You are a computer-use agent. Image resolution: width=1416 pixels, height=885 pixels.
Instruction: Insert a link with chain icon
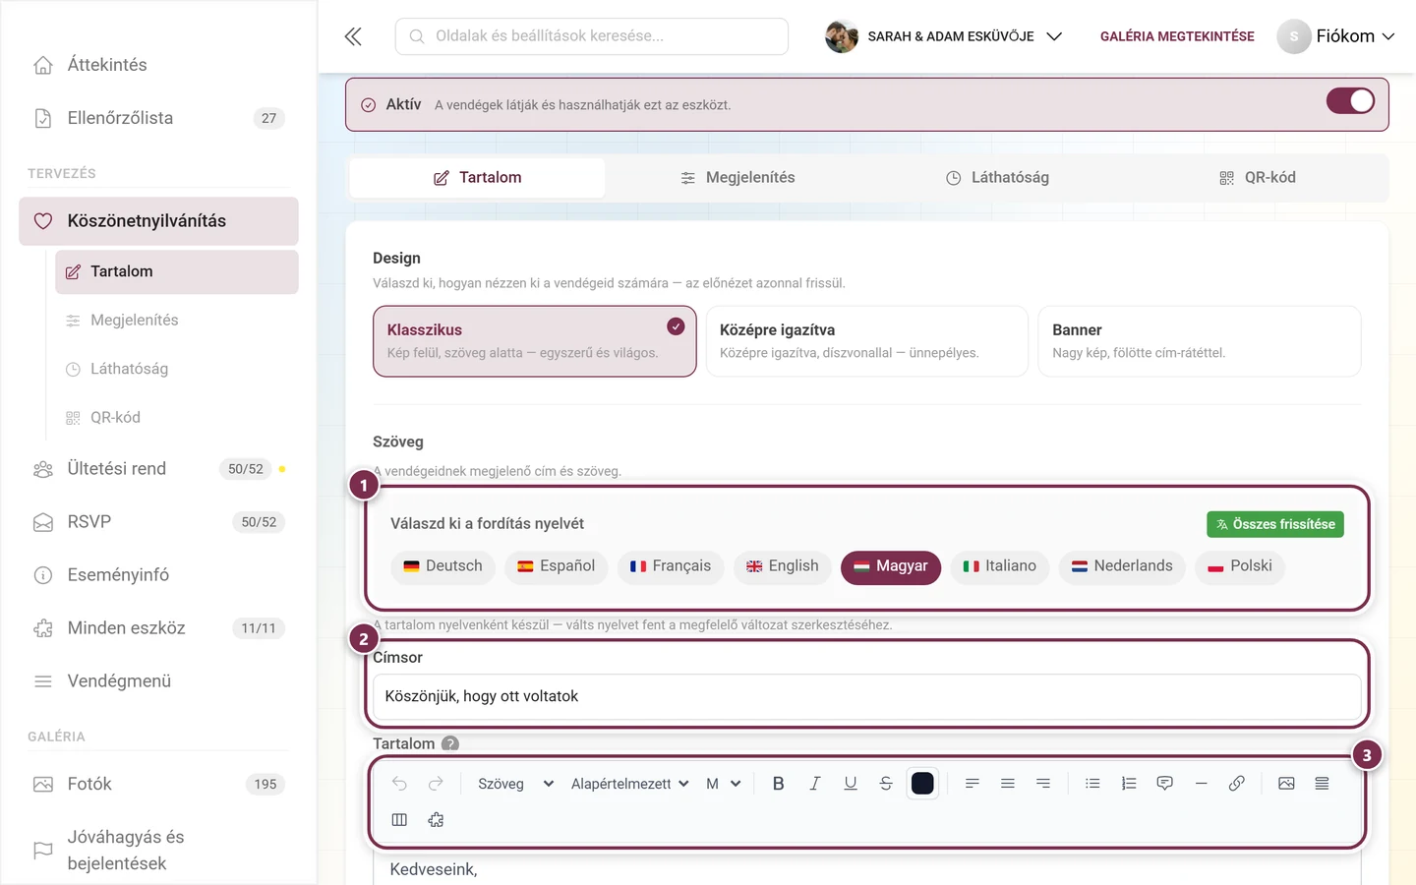pyautogui.click(x=1237, y=784)
